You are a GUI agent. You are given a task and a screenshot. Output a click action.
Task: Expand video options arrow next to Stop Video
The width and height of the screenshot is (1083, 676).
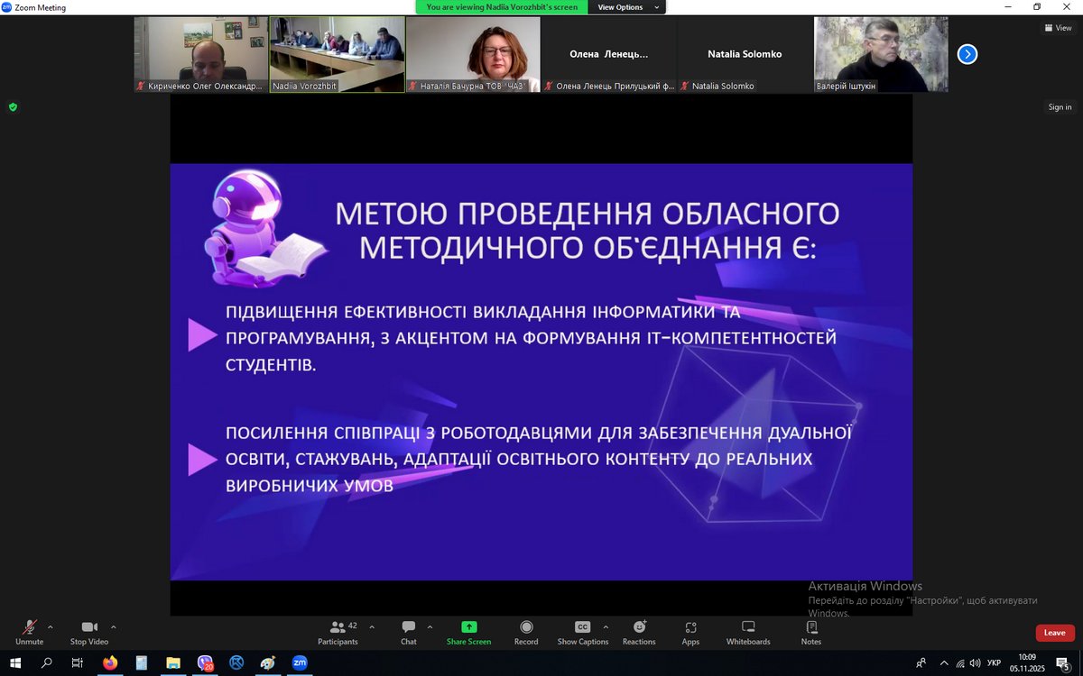(x=114, y=626)
